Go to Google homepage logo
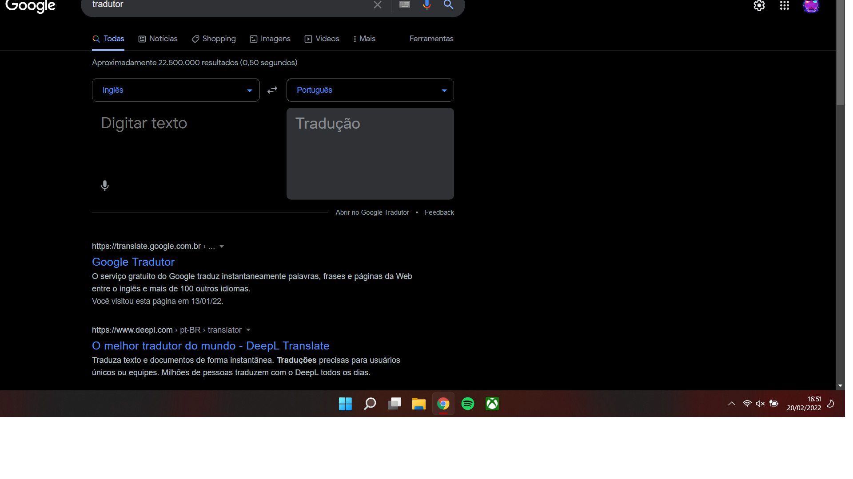Screen dimensions: 853x479 pos(30,6)
